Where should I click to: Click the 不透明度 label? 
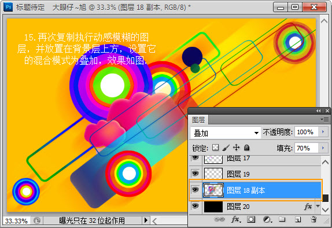[278, 132]
